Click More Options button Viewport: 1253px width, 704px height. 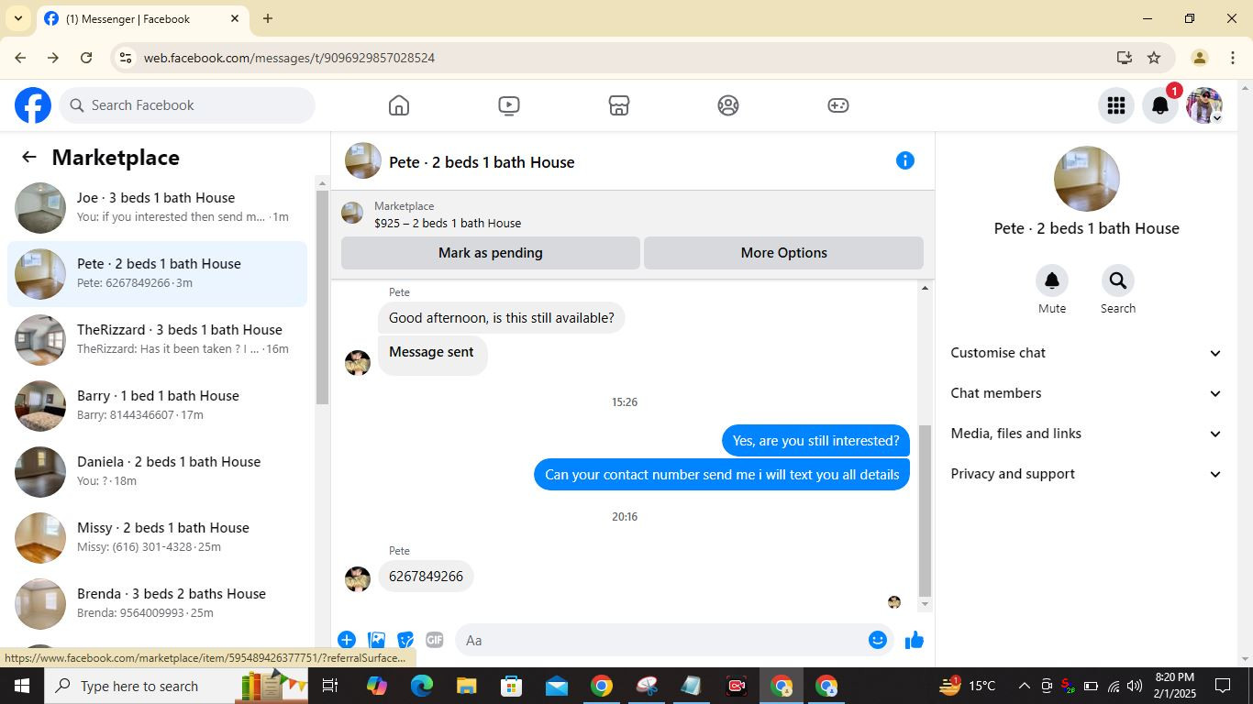[784, 253]
